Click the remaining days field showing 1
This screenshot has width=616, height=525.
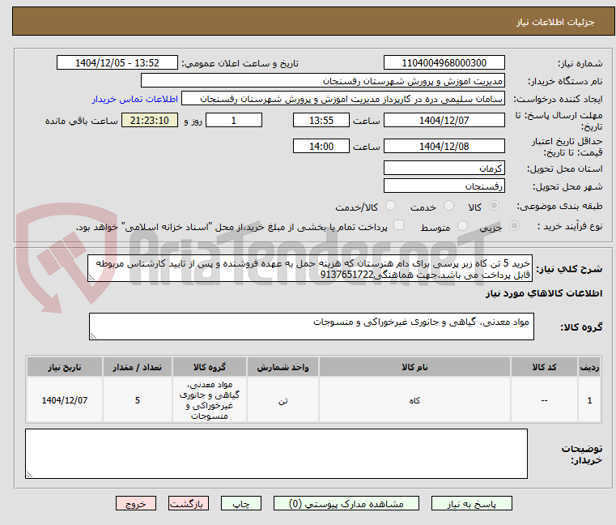click(x=234, y=120)
